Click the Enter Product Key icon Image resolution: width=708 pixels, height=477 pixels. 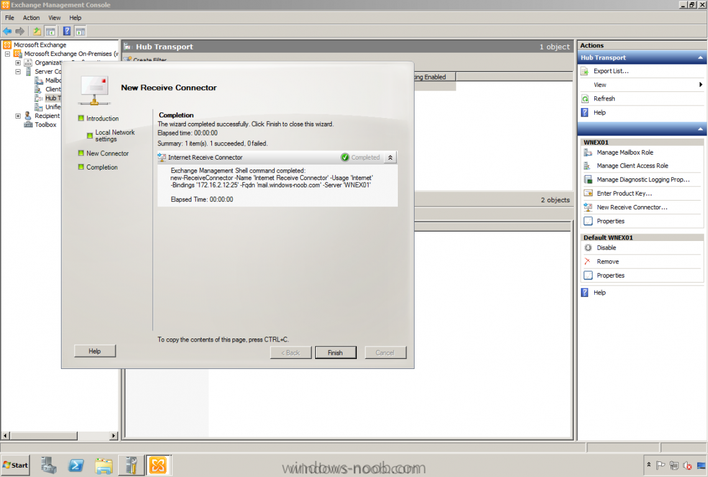588,193
